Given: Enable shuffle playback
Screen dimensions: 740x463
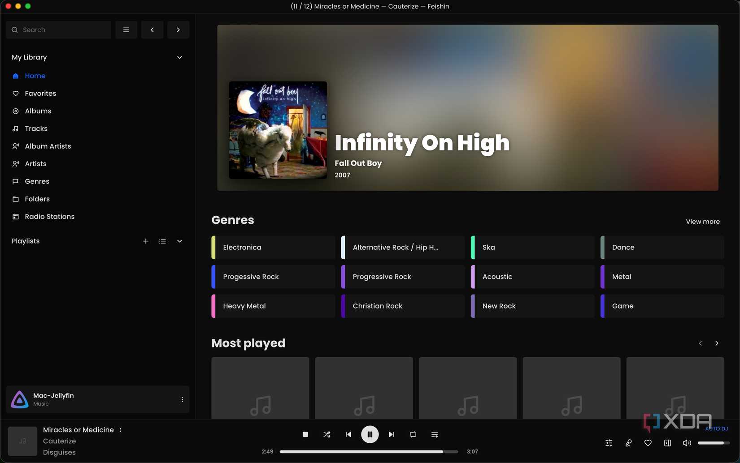Looking at the screenshot, I should click(327, 434).
